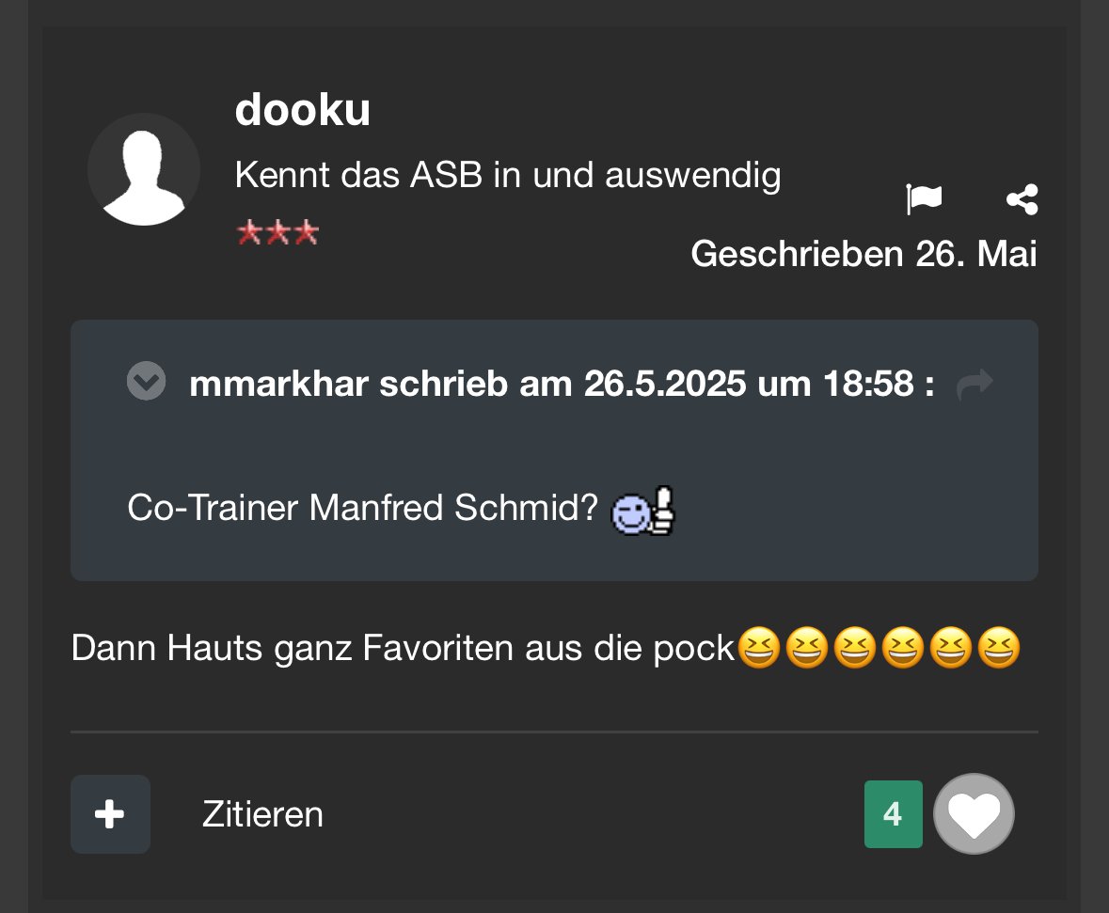Click the 18:58 time in quote header
This screenshot has width=1109, height=913.
click(865, 384)
